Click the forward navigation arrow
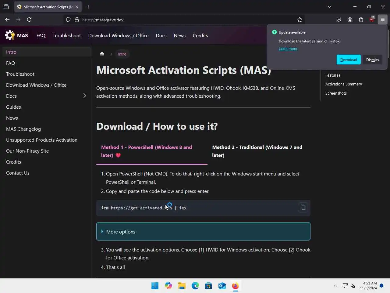 coord(18,20)
